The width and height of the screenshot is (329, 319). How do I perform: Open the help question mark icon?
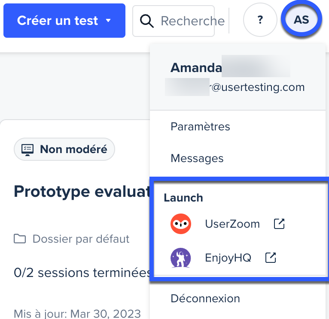260,20
